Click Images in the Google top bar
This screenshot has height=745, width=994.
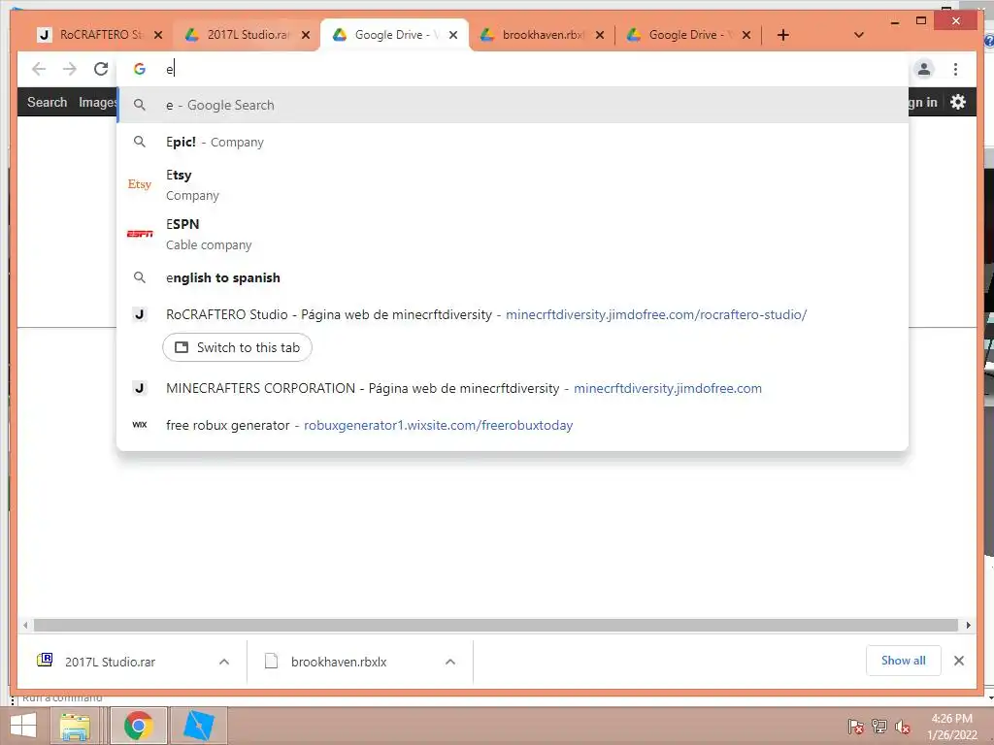pos(98,102)
